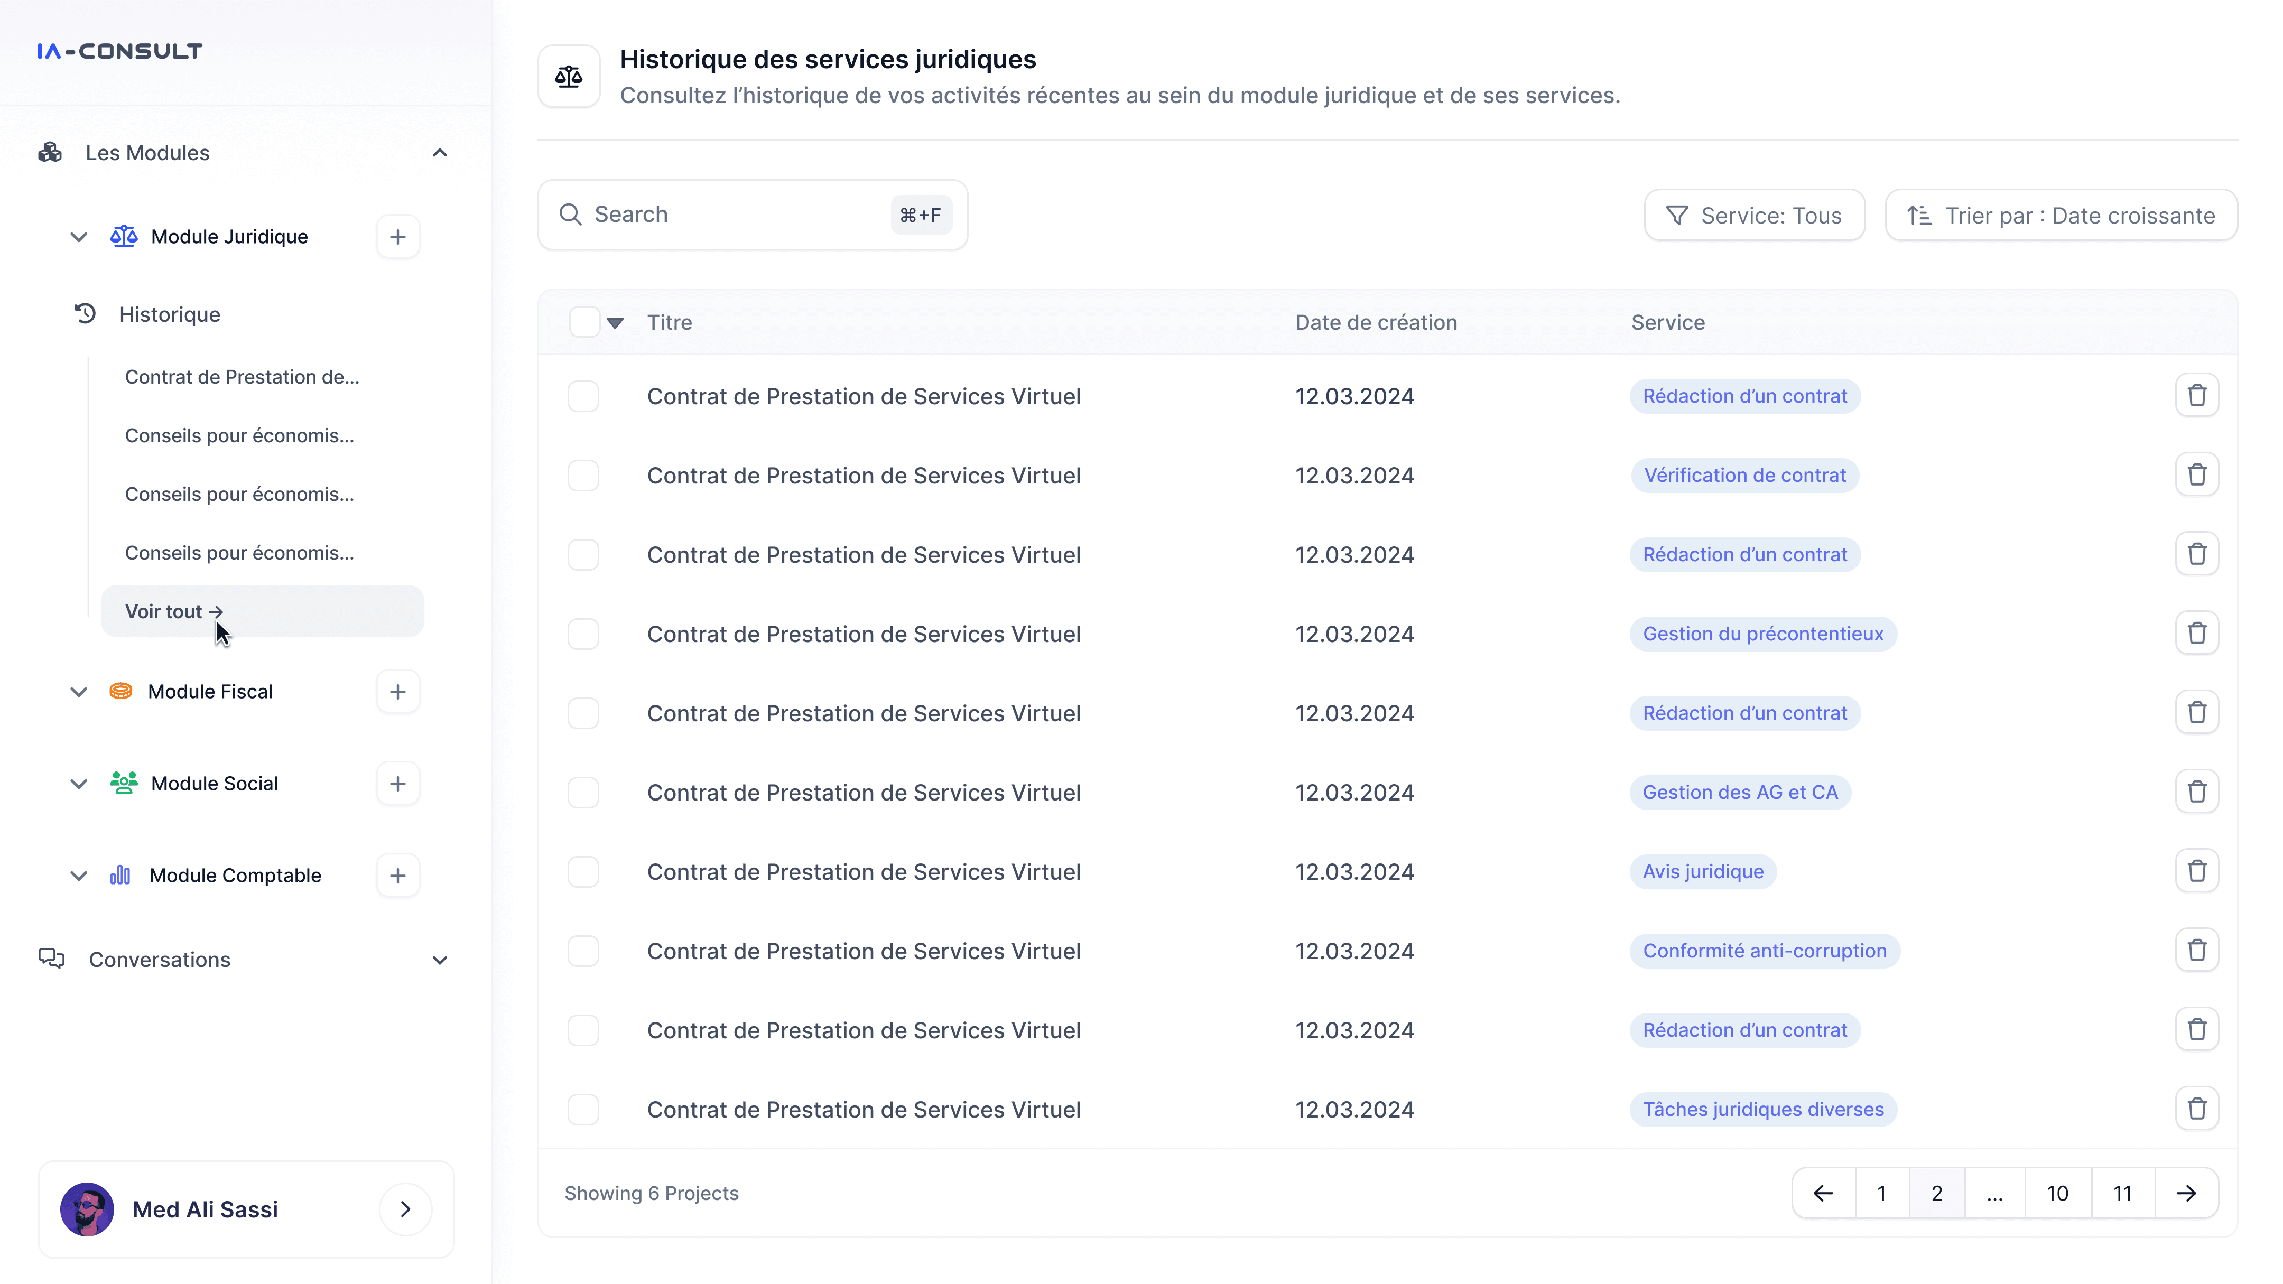
Task: Collapse the Les Modules section
Action: pos(440,152)
